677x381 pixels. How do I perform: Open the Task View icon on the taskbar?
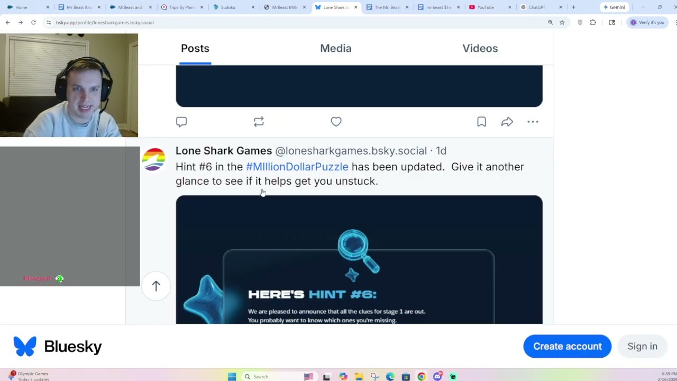point(326,376)
